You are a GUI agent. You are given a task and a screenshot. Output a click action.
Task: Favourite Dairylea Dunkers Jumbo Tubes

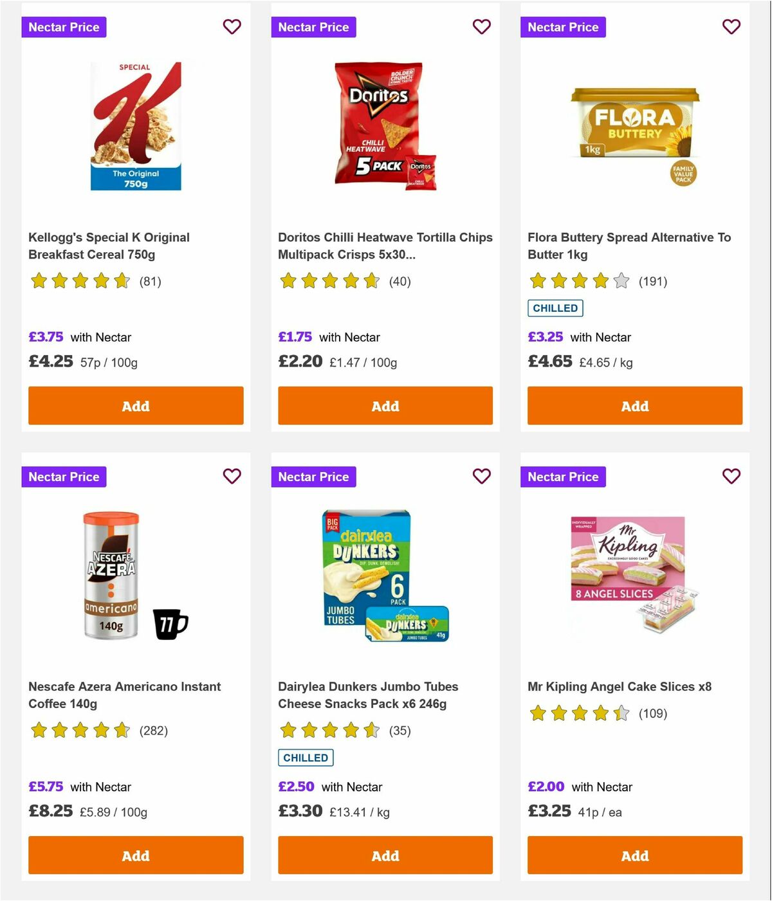(481, 477)
